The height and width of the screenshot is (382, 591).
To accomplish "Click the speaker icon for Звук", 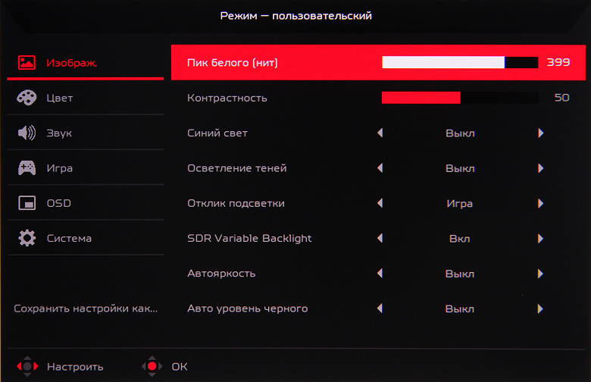I will point(27,133).
